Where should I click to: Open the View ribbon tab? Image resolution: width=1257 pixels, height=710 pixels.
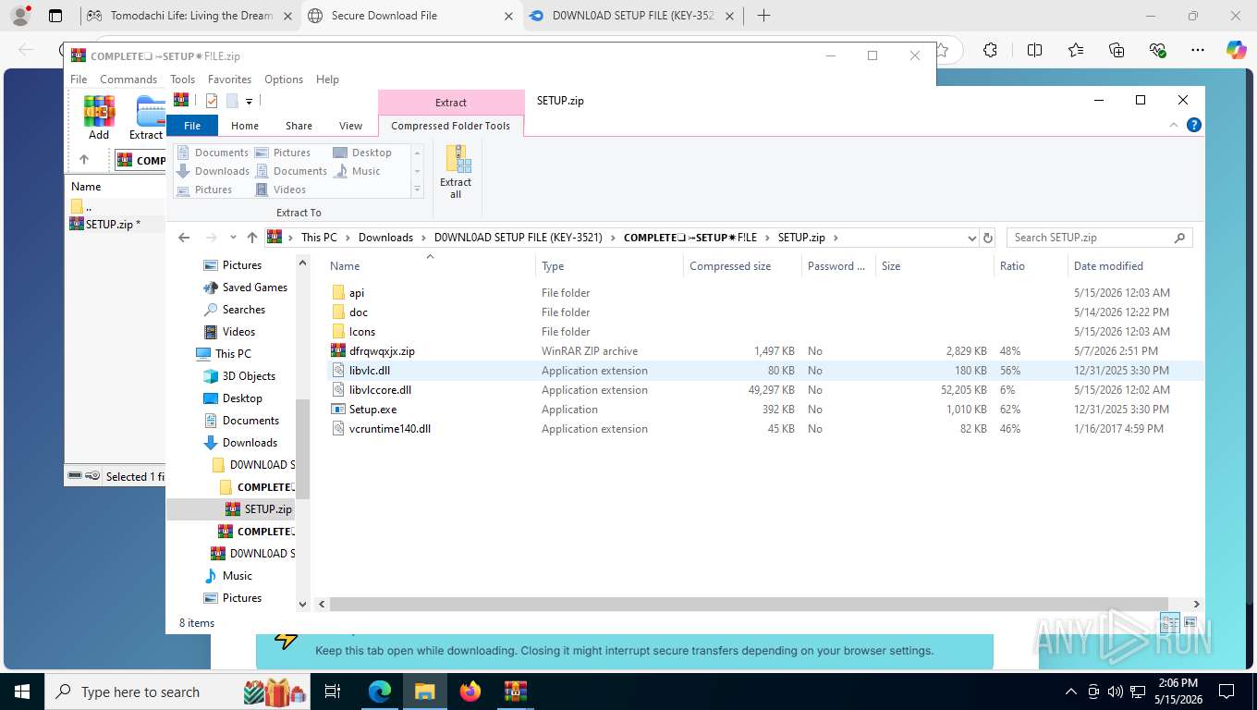click(350, 126)
